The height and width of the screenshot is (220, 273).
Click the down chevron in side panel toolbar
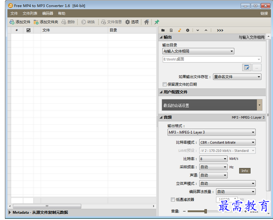[x=198, y=30]
